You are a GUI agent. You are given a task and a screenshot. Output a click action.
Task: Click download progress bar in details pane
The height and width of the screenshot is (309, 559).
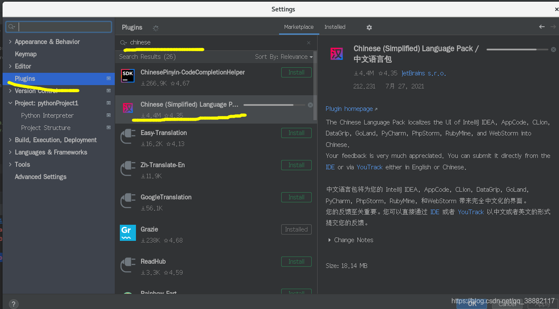(517, 50)
